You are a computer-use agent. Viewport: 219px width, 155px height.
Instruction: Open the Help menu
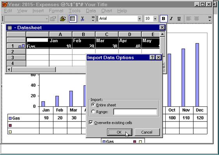pyautogui.click(x=122, y=11)
